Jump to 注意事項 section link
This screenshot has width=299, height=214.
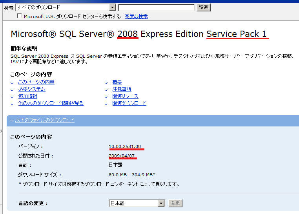click(x=122, y=89)
